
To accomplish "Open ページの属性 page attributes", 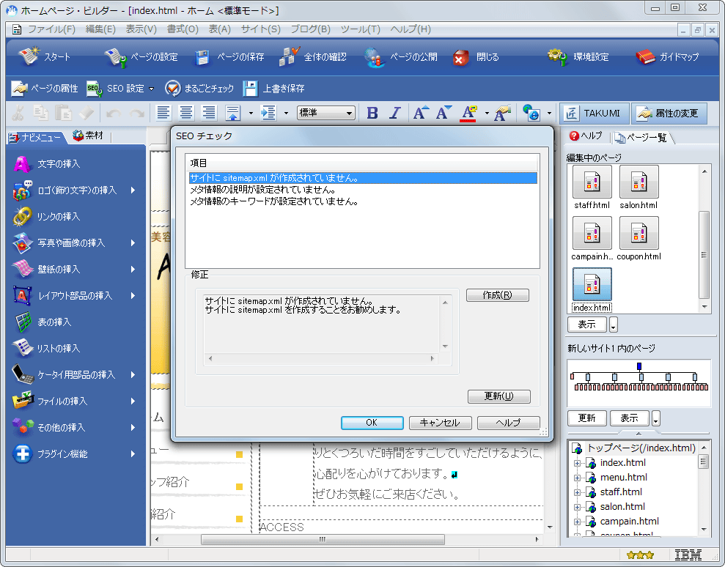I will click(45, 88).
